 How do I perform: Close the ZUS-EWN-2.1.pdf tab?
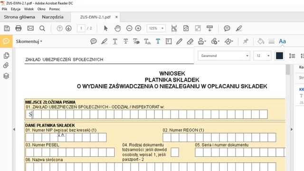click(x=116, y=17)
